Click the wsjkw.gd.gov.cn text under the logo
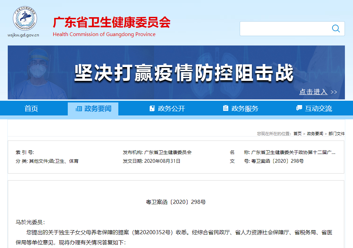 click(23, 35)
